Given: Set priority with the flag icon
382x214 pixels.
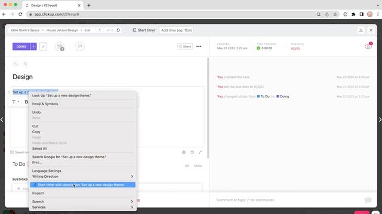Looking at the screenshot, I should coord(80,46).
